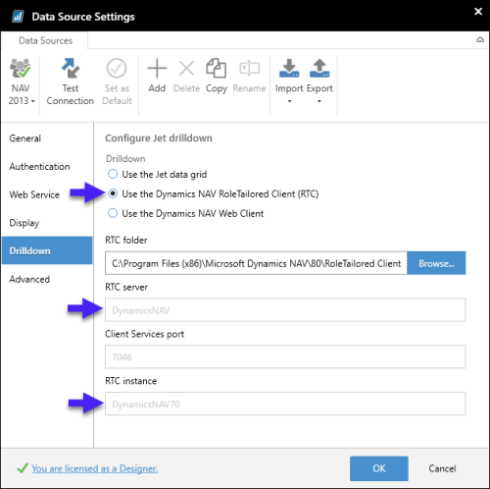Click in the Client Services port field
Screen dimensions: 490x489
[x=285, y=356]
